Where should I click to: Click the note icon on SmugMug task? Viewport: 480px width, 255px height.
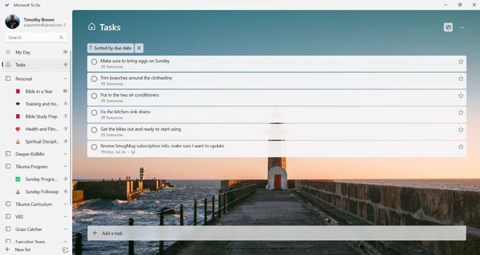pos(133,152)
